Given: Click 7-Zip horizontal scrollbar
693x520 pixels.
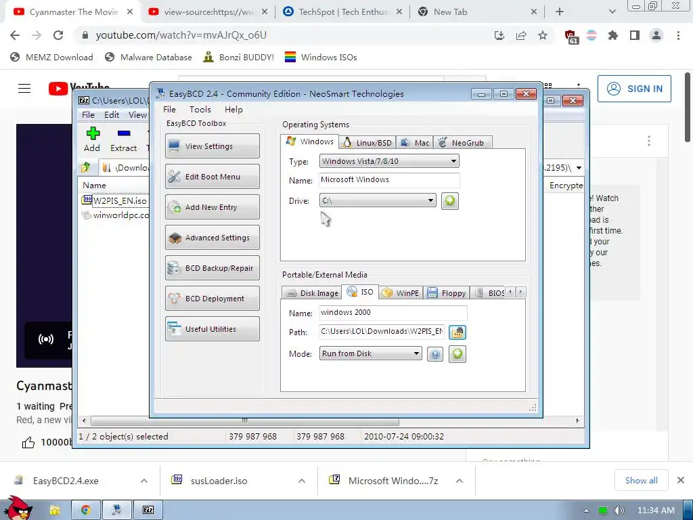Looking at the screenshot, I should coord(244,420).
